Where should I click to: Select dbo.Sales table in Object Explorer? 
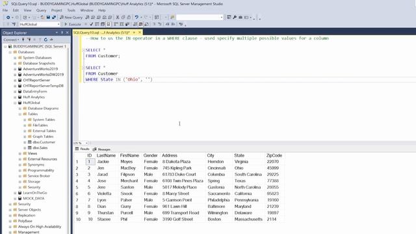(40, 148)
